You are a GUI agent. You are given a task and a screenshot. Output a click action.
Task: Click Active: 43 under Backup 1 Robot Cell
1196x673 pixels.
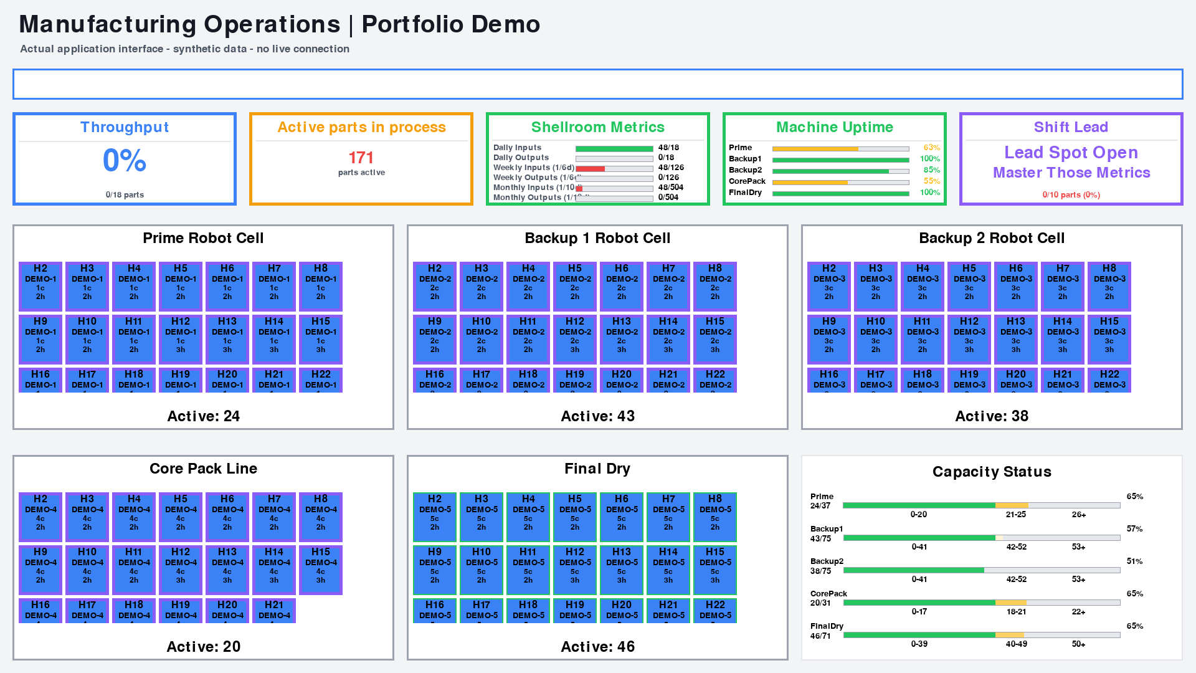597,416
